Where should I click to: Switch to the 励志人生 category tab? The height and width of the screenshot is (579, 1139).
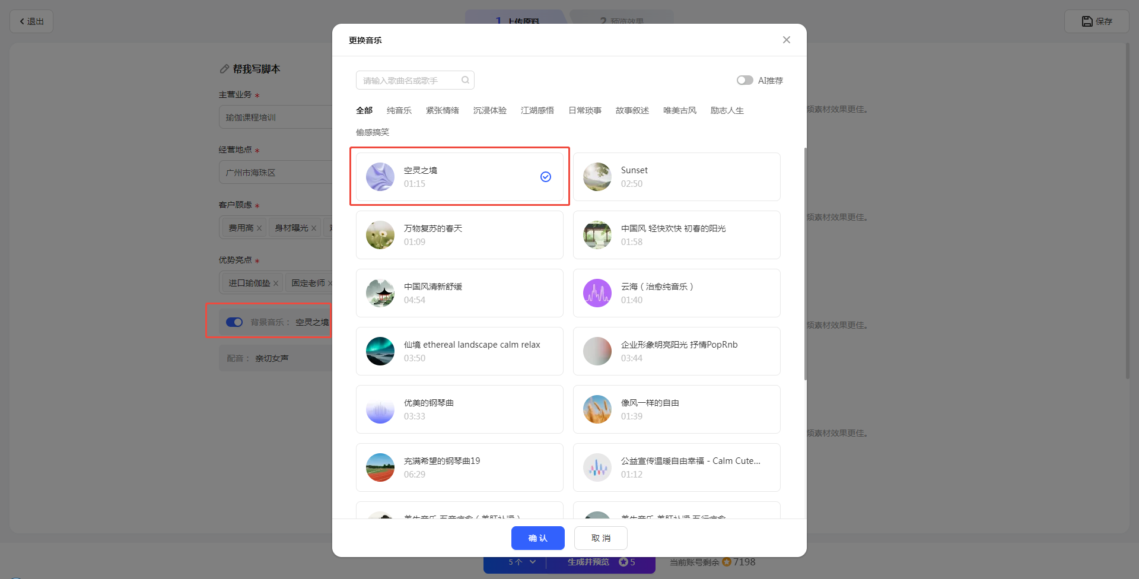(727, 110)
